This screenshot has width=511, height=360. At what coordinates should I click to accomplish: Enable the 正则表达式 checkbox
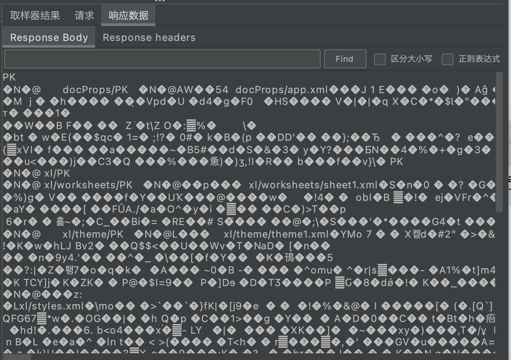(447, 59)
